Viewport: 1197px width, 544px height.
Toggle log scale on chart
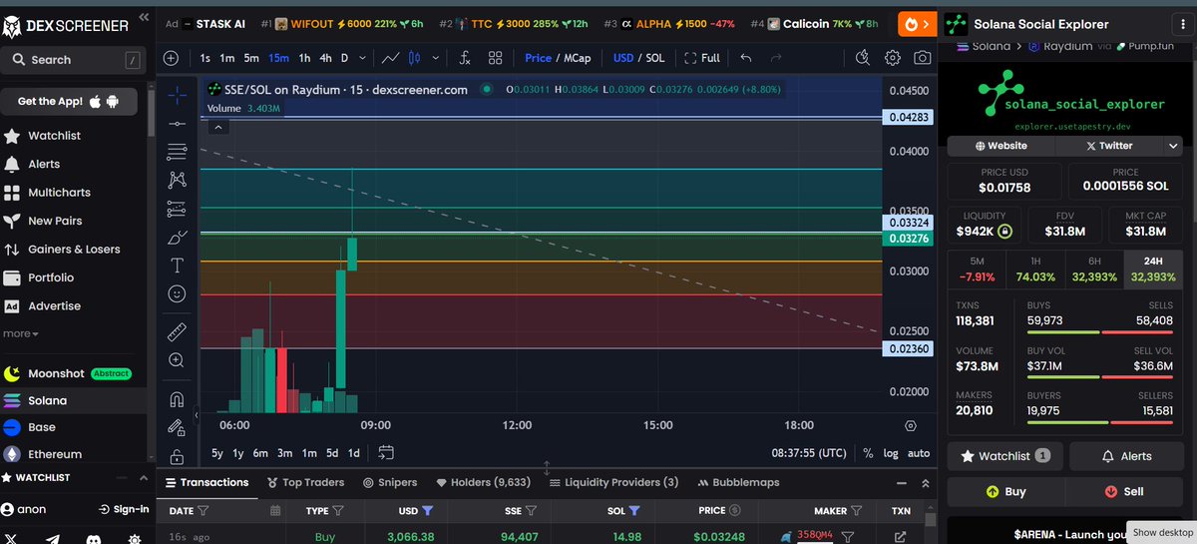coord(890,453)
